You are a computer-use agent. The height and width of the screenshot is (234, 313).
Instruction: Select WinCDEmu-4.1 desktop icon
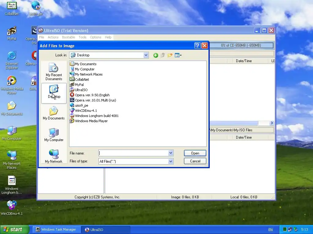click(12, 208)
